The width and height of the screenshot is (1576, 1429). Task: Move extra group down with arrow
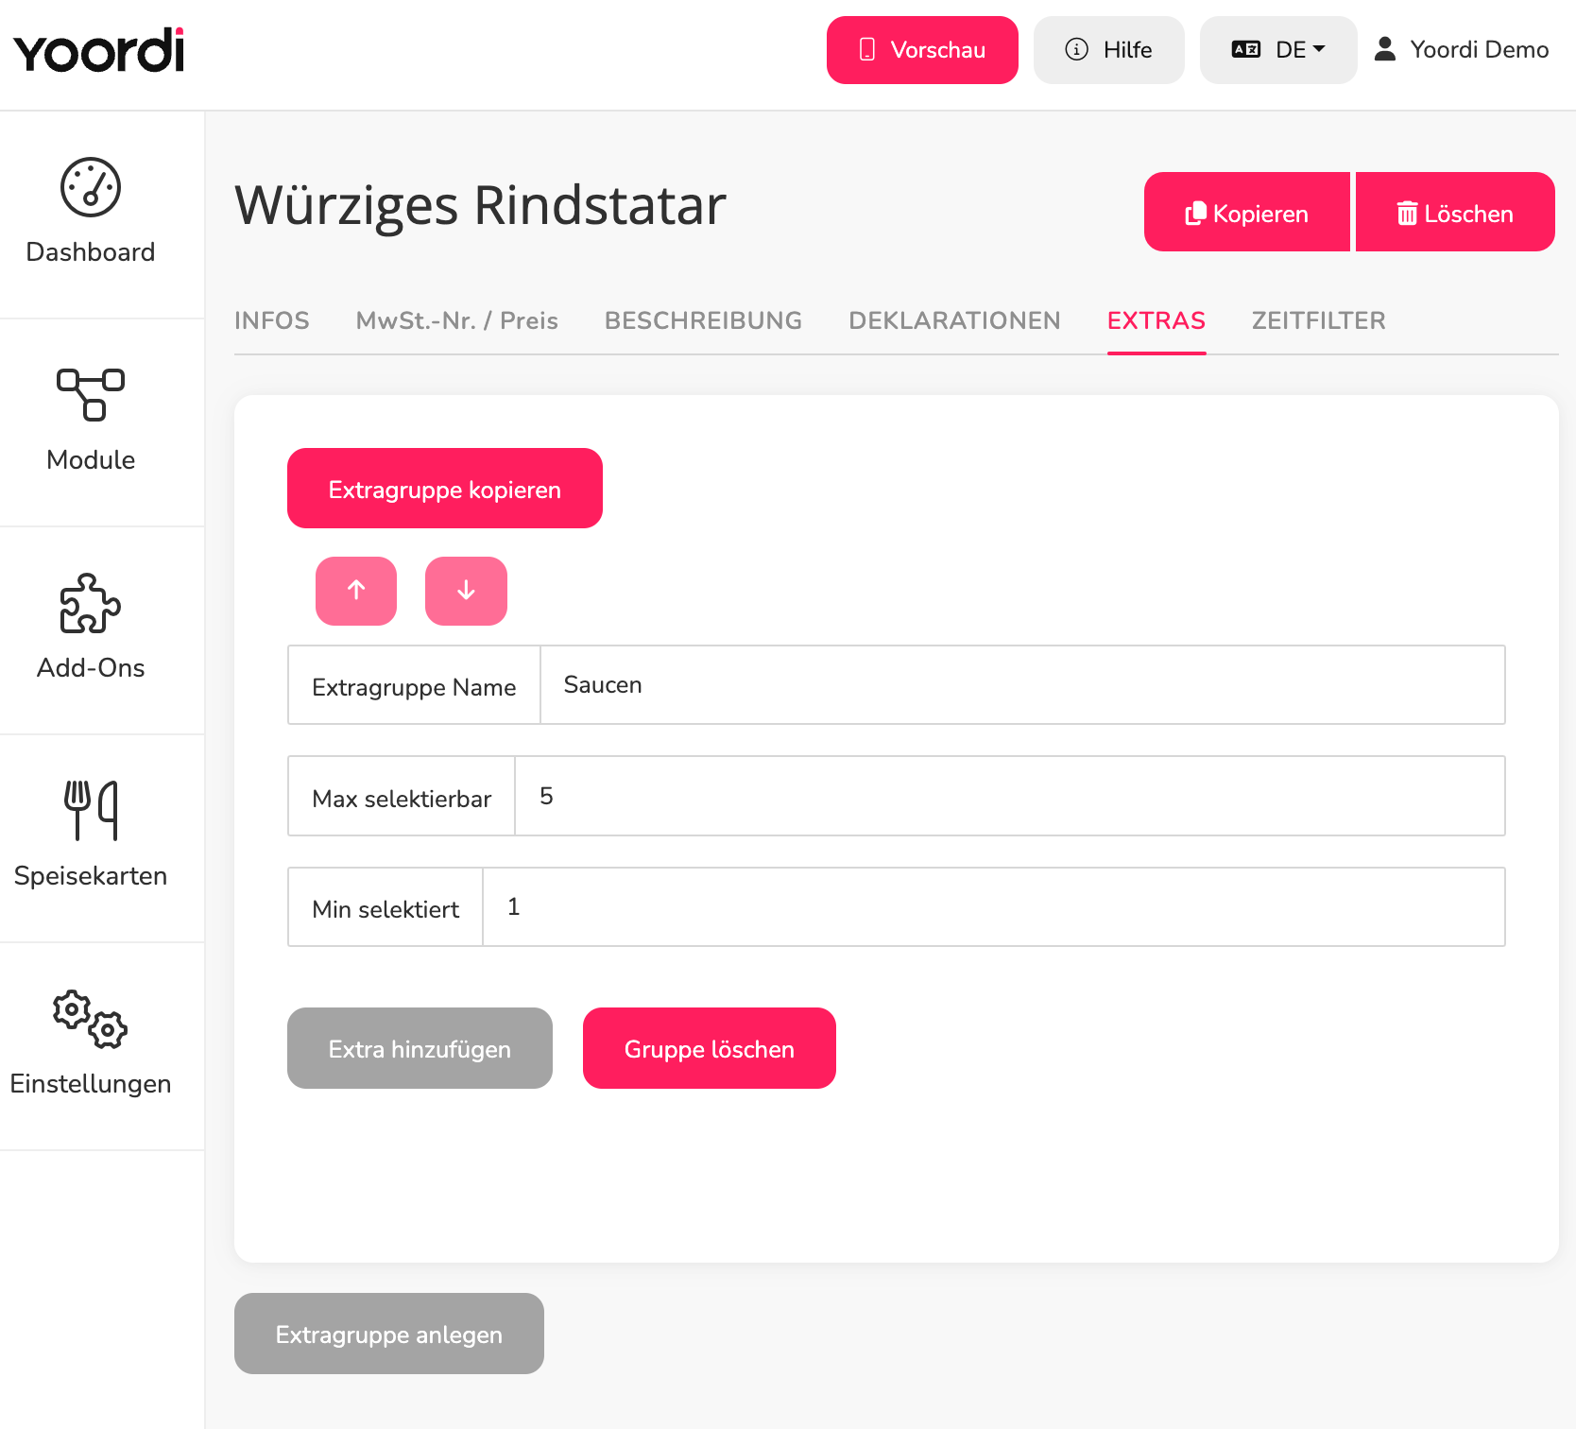click(466, 591)
